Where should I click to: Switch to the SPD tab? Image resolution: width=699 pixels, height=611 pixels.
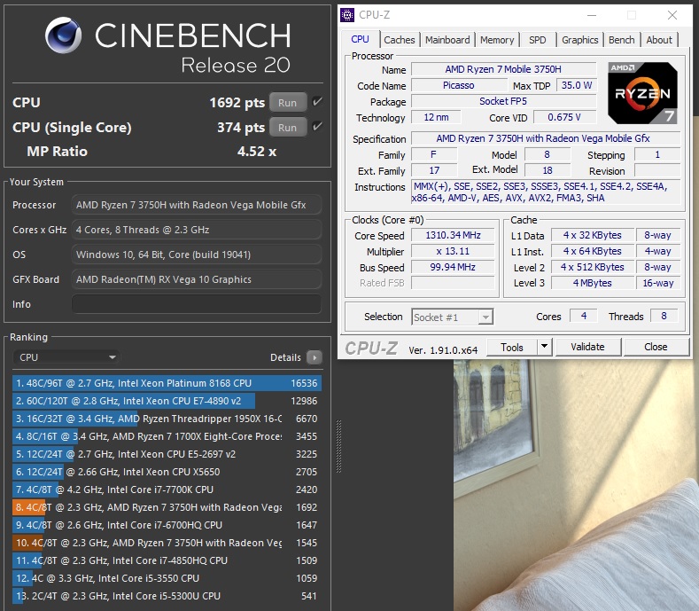pyautogui.click(x=537, y=40)
